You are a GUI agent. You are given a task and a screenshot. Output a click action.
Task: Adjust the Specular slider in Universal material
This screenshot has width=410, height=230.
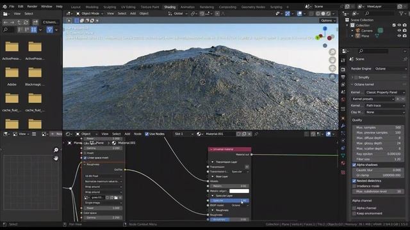[229, 201]
